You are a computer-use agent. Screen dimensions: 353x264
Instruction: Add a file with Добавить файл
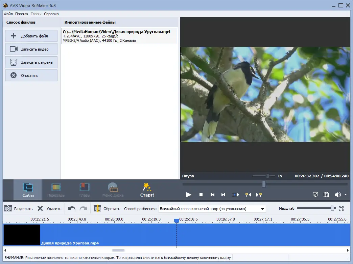tap(31, 36)
